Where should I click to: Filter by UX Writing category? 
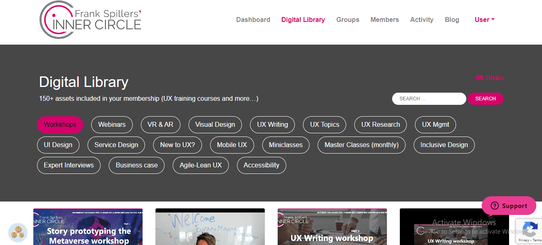click(x=272, y=125)
